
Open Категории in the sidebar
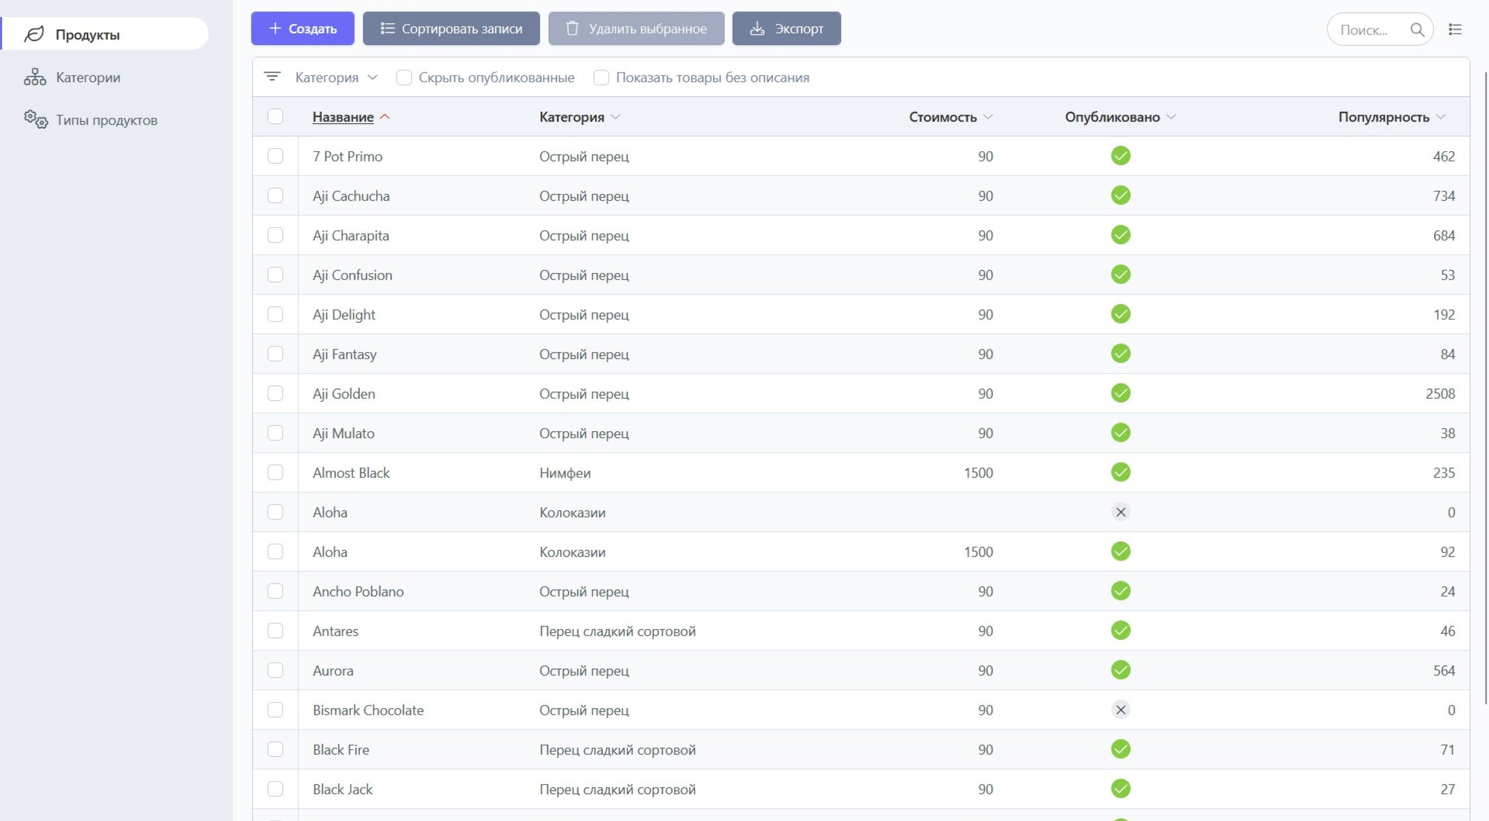pos(88,77)
